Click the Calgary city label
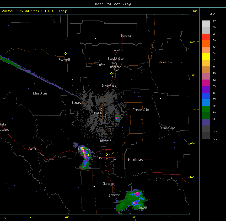Image resolution: width=226 pixels, height=221 pixels. coord(105,158)
